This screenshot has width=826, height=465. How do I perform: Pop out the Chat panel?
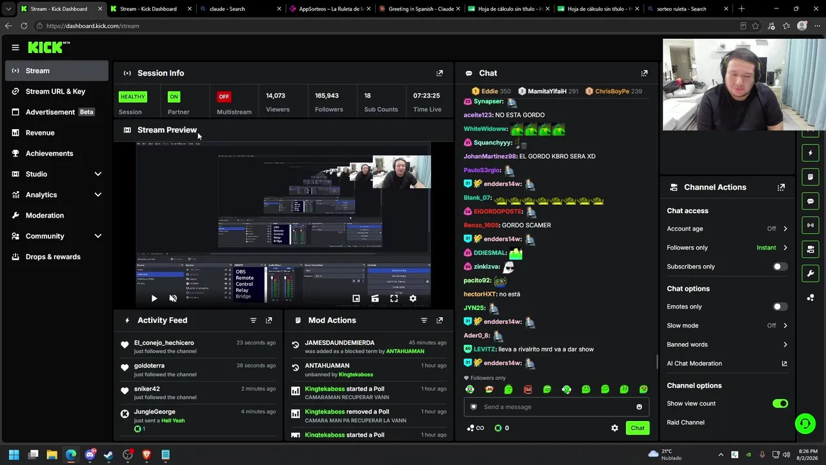644,73
